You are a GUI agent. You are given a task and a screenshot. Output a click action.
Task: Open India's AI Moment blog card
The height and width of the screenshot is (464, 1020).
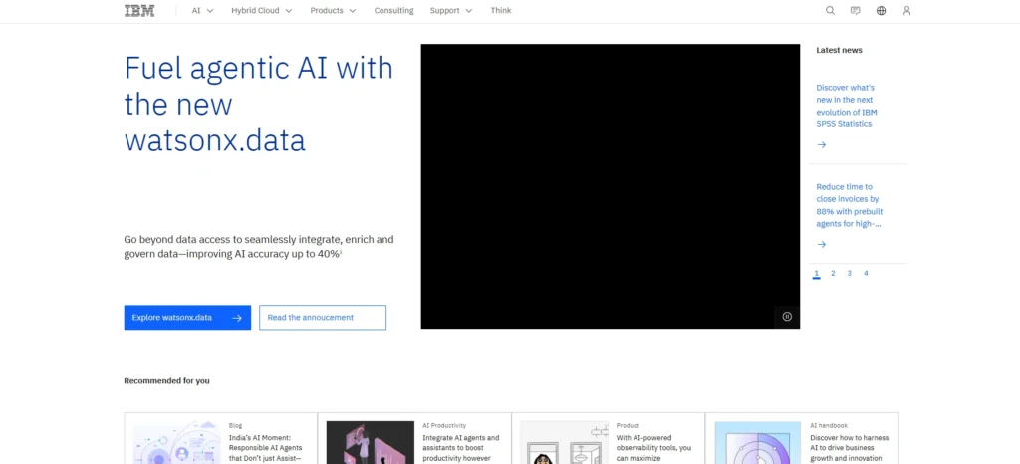pos(220,439)
